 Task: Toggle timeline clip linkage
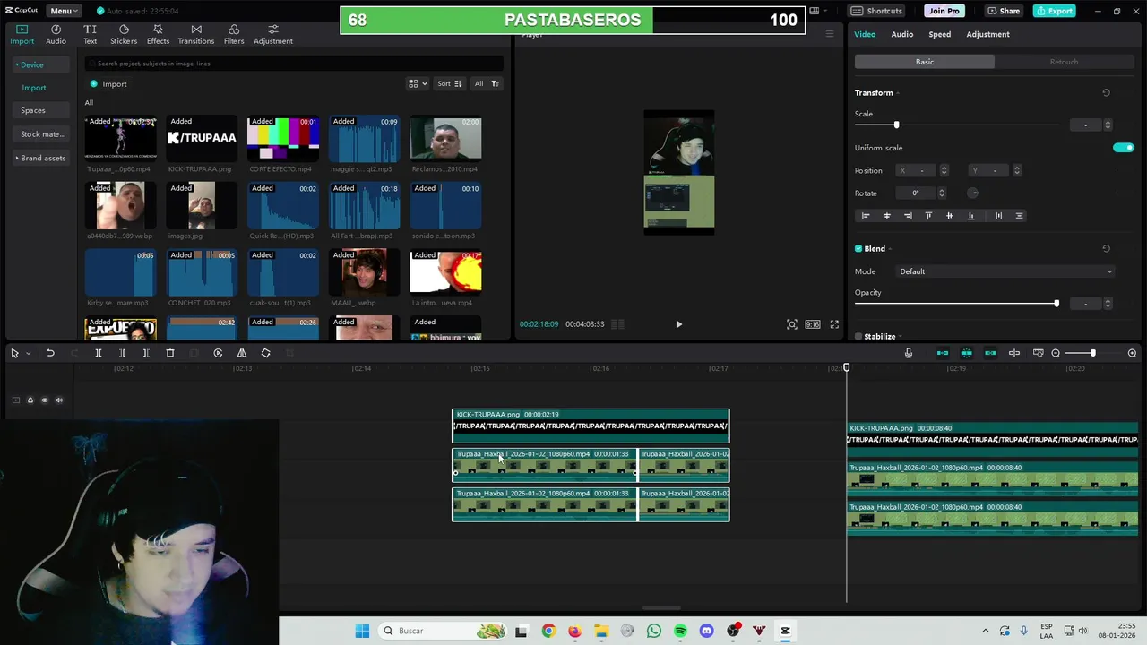click(x=990, y=353)
